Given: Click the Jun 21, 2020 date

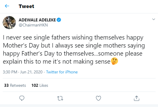Looking at the screenshot, I should pos(31,72).
